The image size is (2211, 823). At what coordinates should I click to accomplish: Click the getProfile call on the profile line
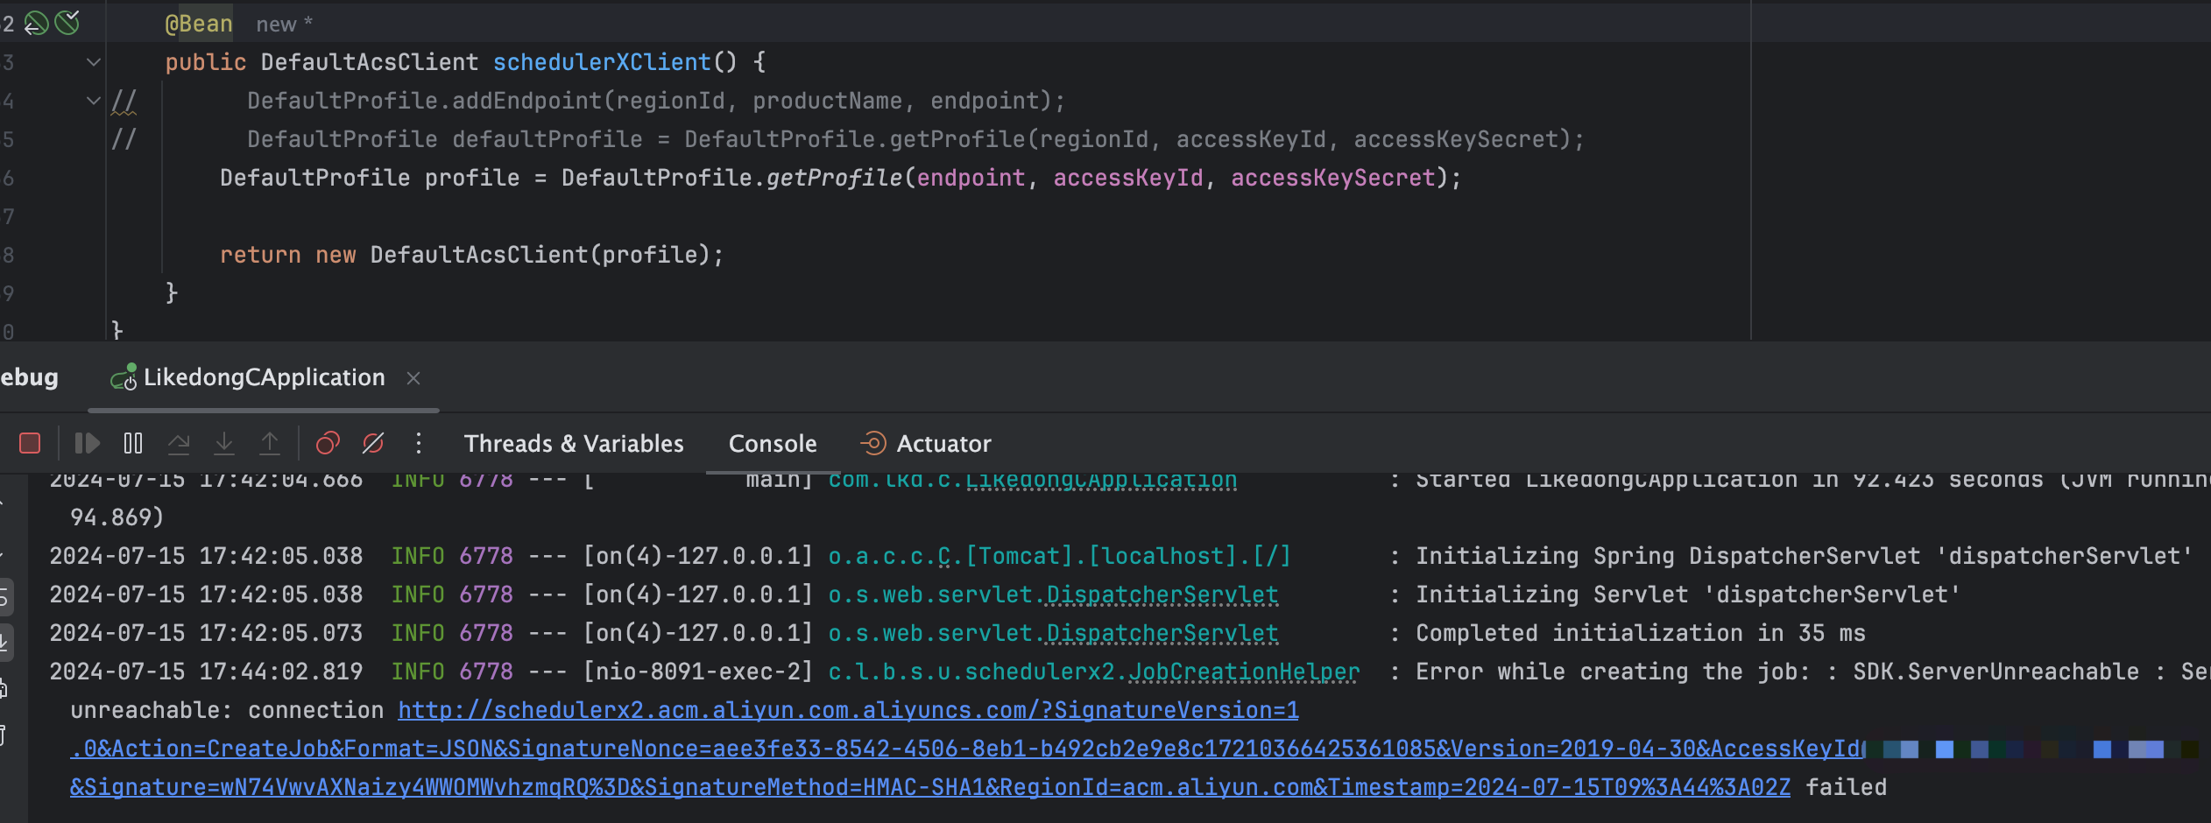pyautogui.click(x=834, y=178)
